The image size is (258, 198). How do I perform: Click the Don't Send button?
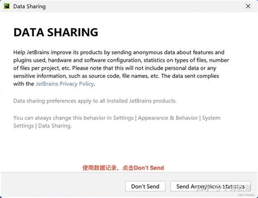[145, 186]
